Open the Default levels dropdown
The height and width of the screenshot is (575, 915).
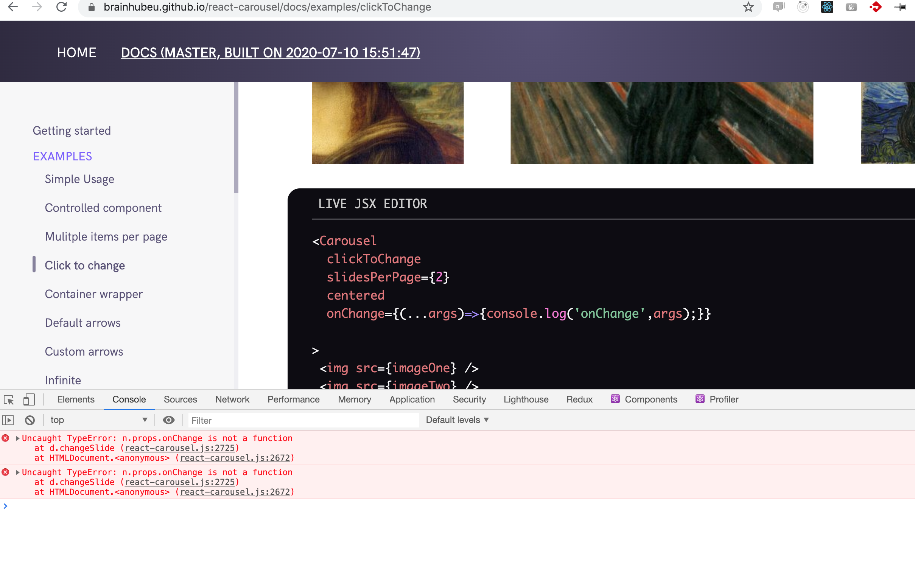coord(457,420)
